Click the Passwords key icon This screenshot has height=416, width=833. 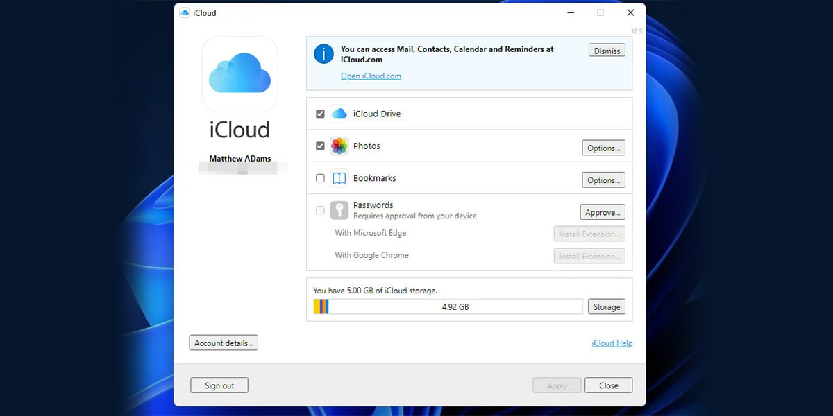[339, 209]
